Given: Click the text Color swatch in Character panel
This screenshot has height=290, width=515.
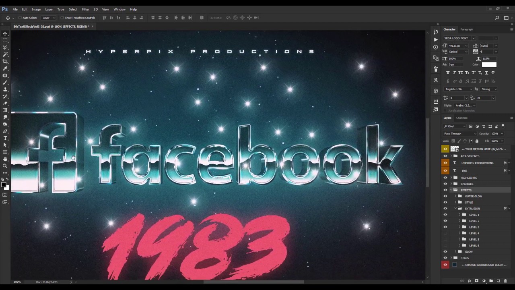Looking at the screenshot, I should [489, 64].
